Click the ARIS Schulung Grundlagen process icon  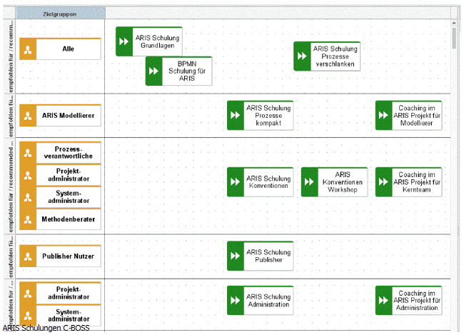tap(124, 41)
